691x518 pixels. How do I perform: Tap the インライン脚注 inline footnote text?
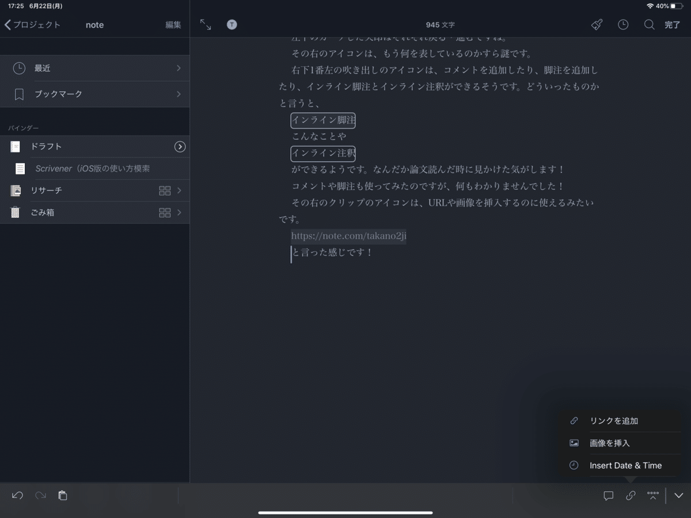coord(323,120)
